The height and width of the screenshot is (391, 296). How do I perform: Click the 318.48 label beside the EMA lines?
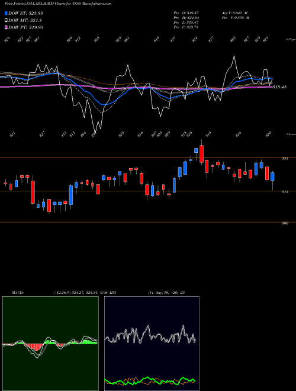(x=279, y=87)
